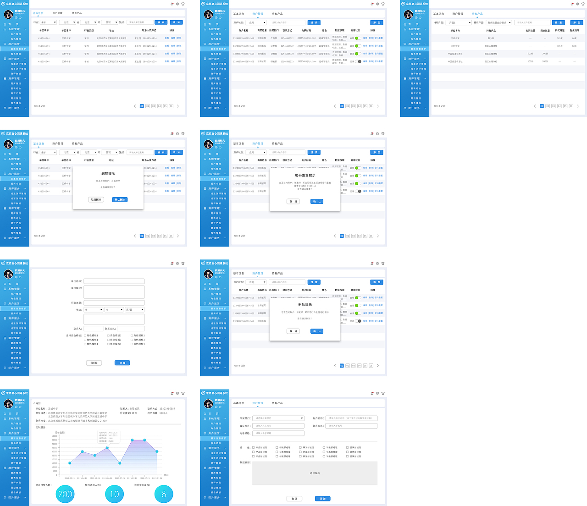The width and height of the screenshot is (587, 506).
Task: Tick the first 销售部经理 checkbox in the account form
Action: 324,447
